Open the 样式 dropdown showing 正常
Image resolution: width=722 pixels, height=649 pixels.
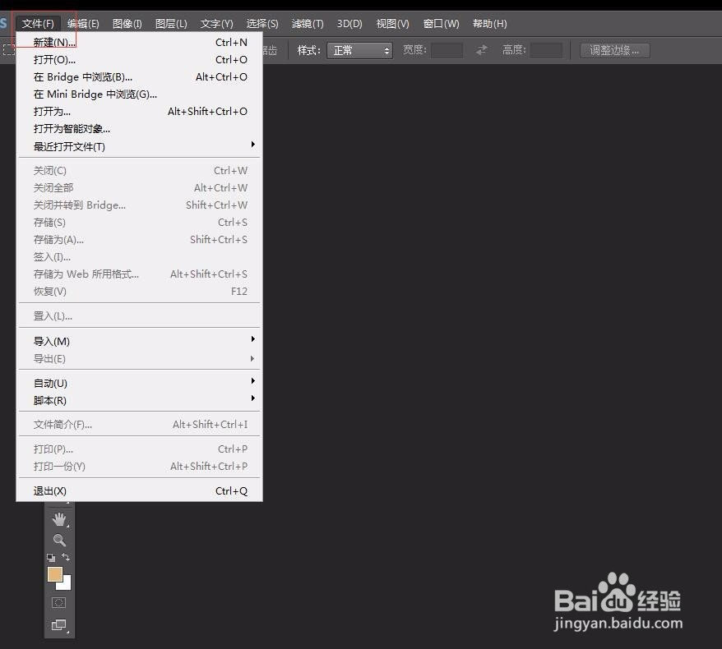[359, 50]
